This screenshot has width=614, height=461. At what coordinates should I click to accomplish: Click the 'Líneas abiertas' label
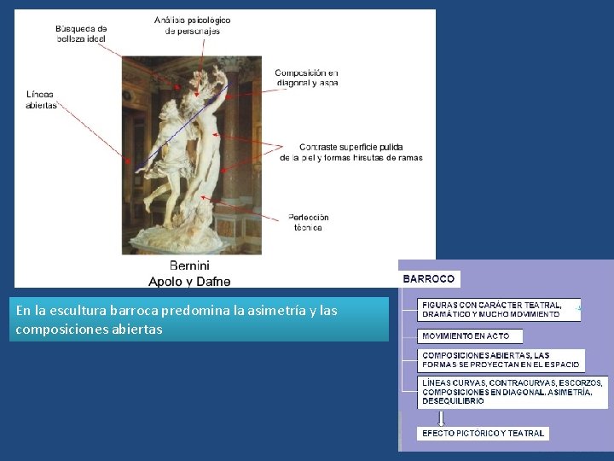(x=41, y=100)
